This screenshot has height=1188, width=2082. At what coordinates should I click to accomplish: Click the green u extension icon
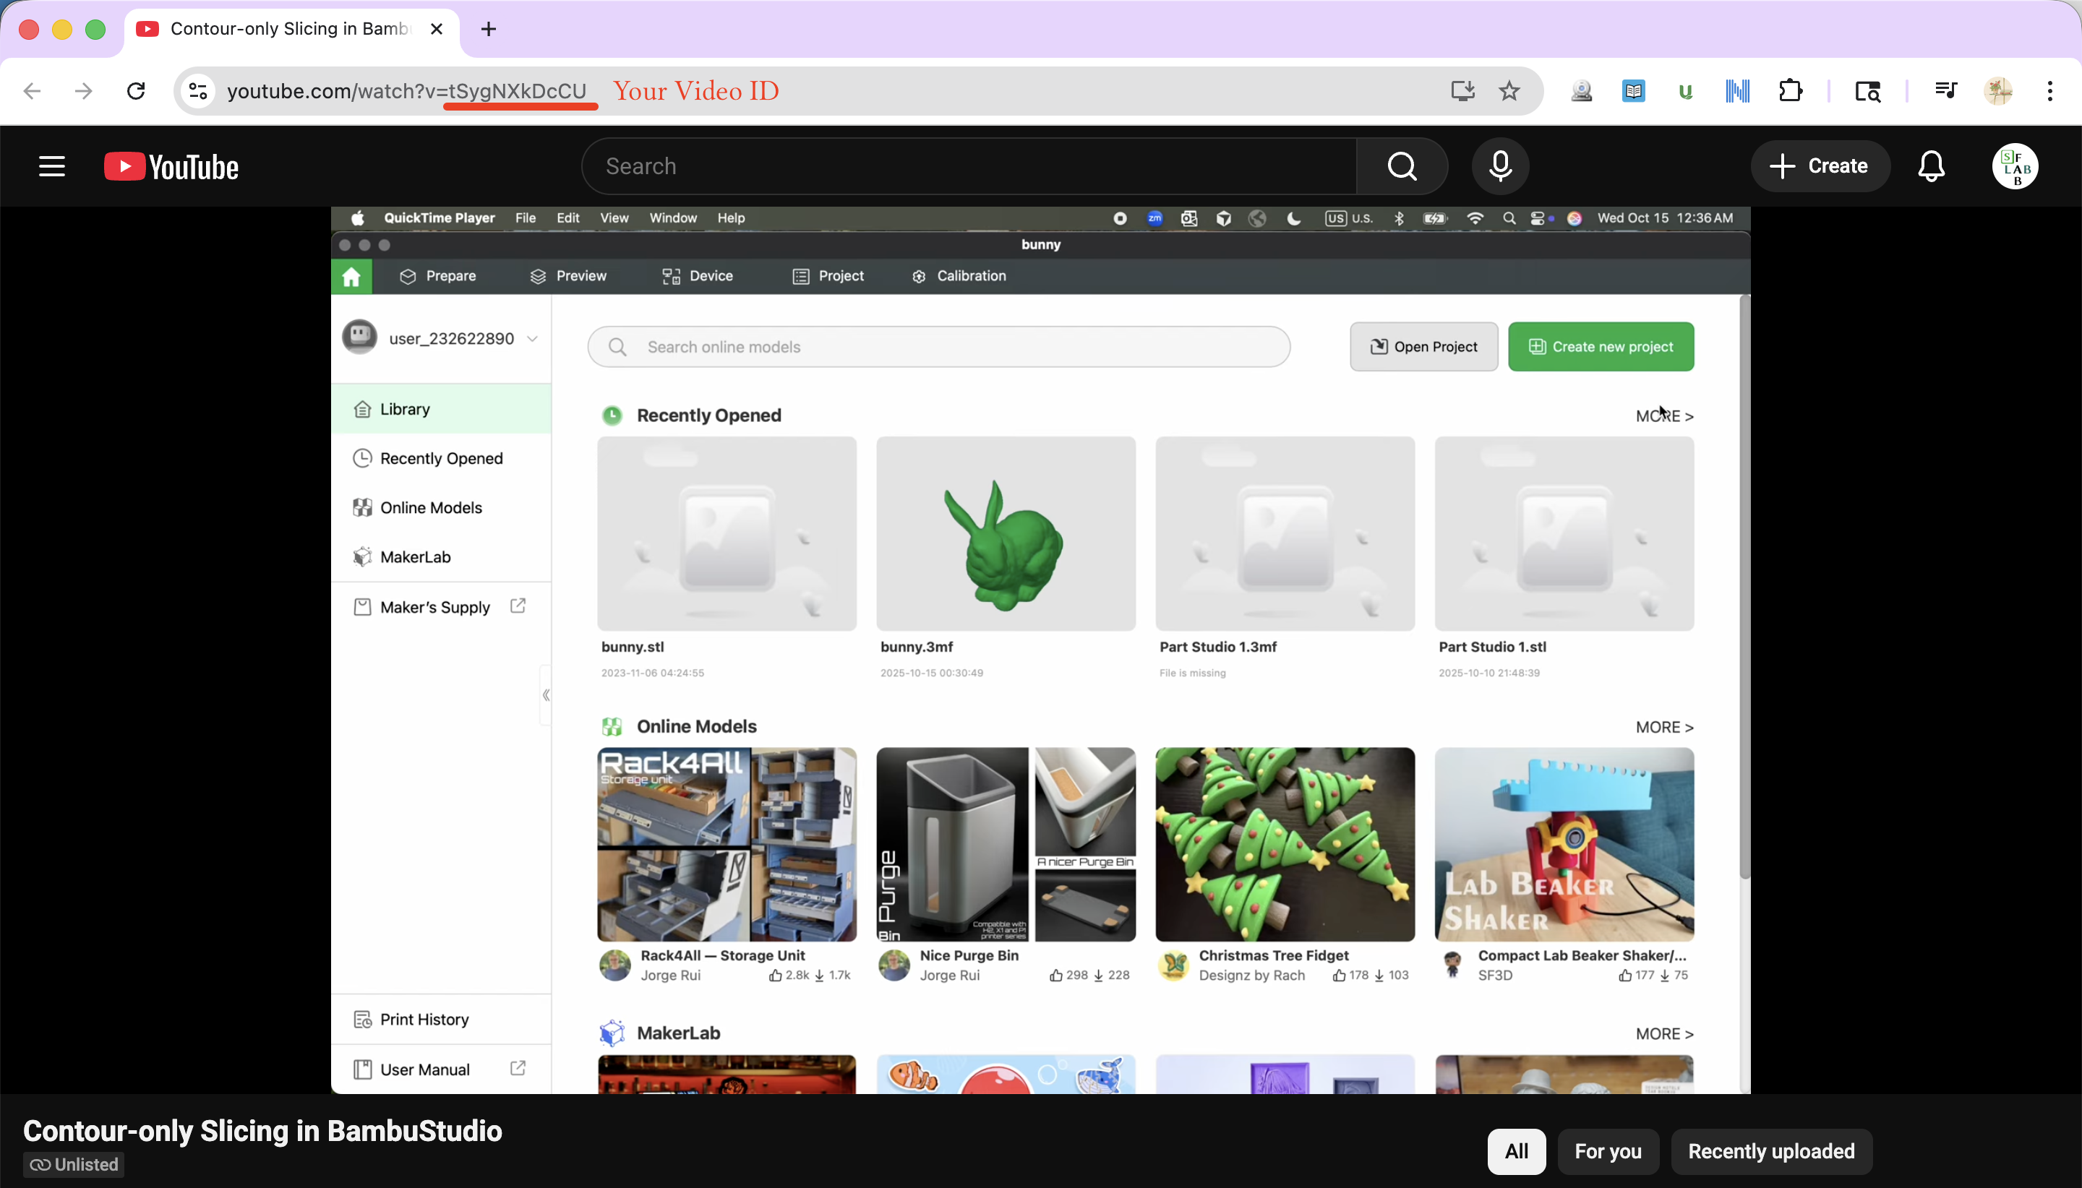pyautogui.click(x=1685, y=91)
